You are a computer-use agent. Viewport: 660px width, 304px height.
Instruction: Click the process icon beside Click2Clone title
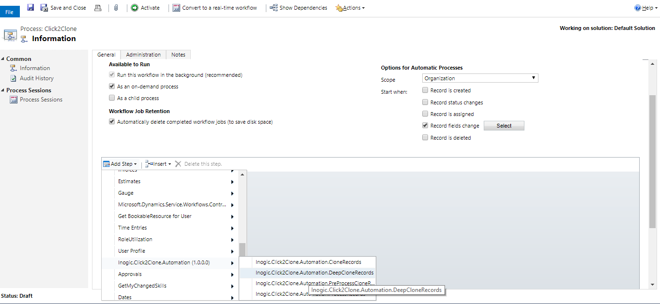(10, 35)
